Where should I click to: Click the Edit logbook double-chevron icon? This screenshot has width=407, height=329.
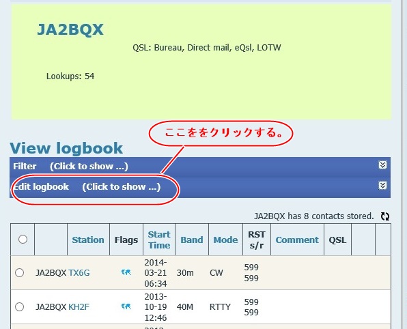click(382, 186)
